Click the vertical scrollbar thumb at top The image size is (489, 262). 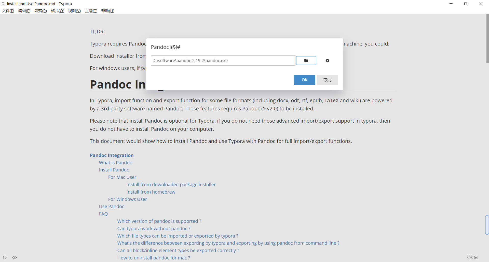487,38
